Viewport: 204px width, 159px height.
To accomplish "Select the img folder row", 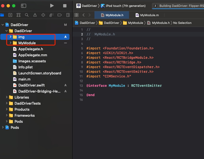I will pyautogui.click(x=35, y=37).
